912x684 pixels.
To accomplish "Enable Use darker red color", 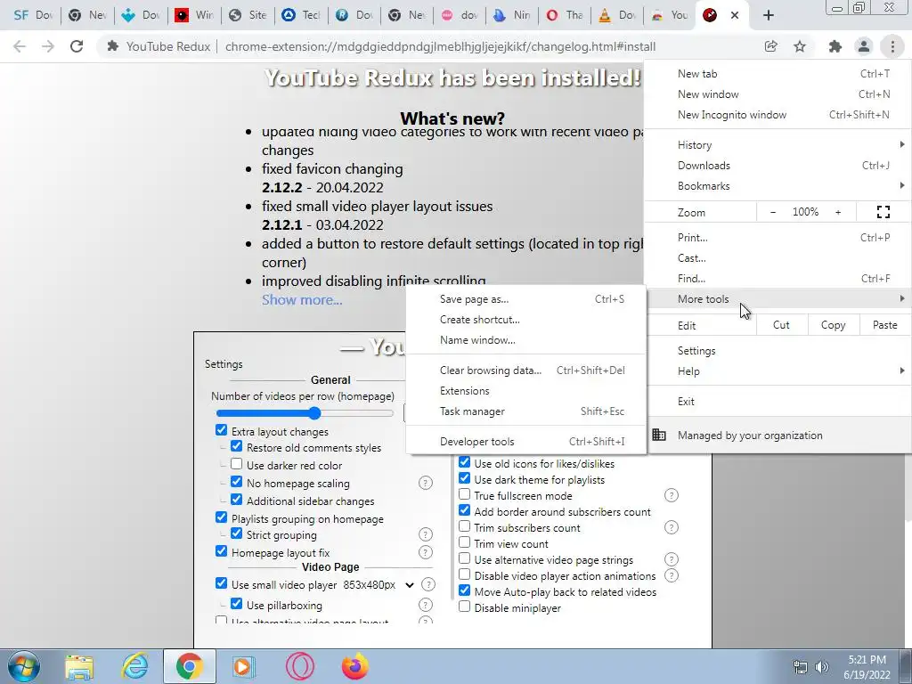I will pos(236,463).
